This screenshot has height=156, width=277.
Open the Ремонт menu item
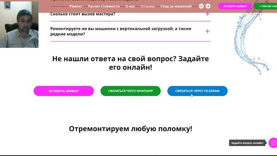point(76,6)
